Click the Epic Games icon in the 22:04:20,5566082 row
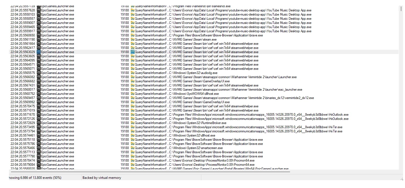The width and height of the screenshot is (405, 188). point(39,77)
